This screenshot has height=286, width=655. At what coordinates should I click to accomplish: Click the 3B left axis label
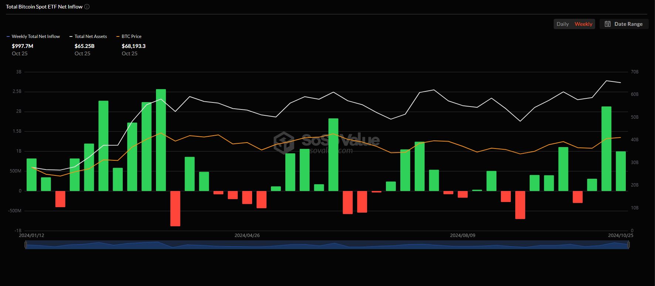pyautogui.click(x=18, y=72)
